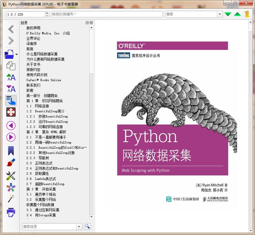
Task: Click TOC scrollbar up arrow
Action: (x=91, y=28)
